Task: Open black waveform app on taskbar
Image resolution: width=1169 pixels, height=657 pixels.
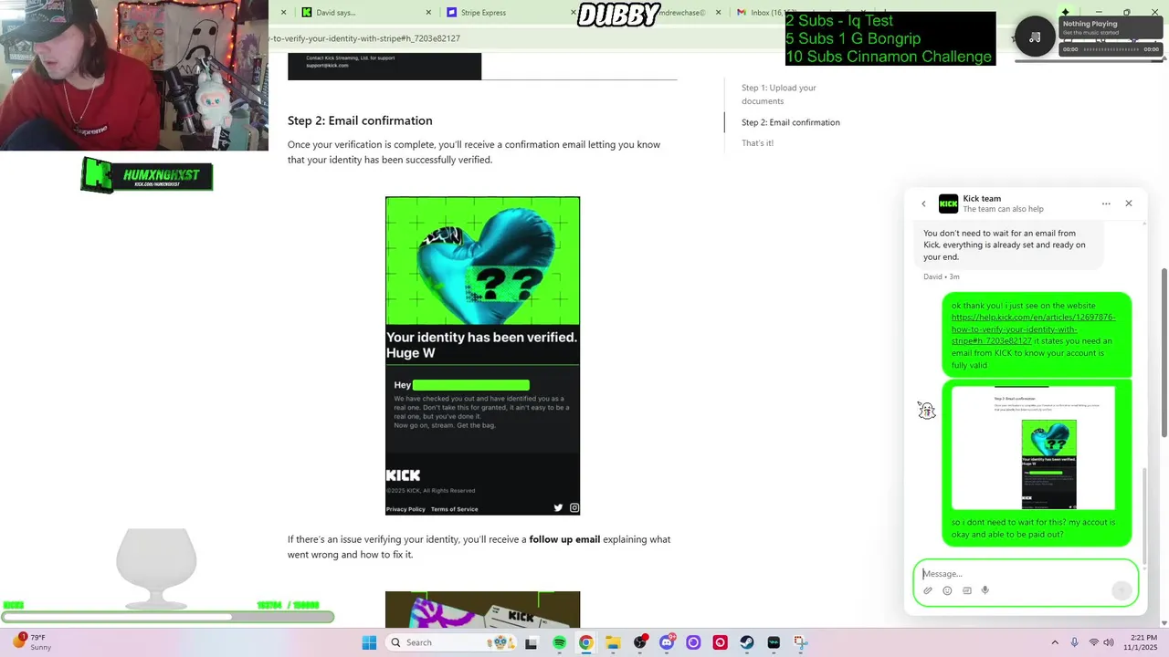Action: click(x=774, y=642)
